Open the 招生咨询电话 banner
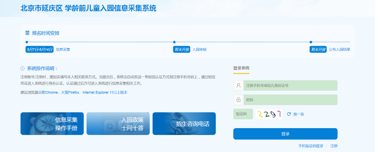Image resolution: width=375 pixels, height=152 pixels. click(x=184, y=124)
